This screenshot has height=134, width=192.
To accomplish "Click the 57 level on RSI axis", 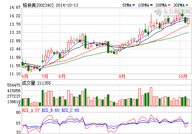I will pos(18,123).
